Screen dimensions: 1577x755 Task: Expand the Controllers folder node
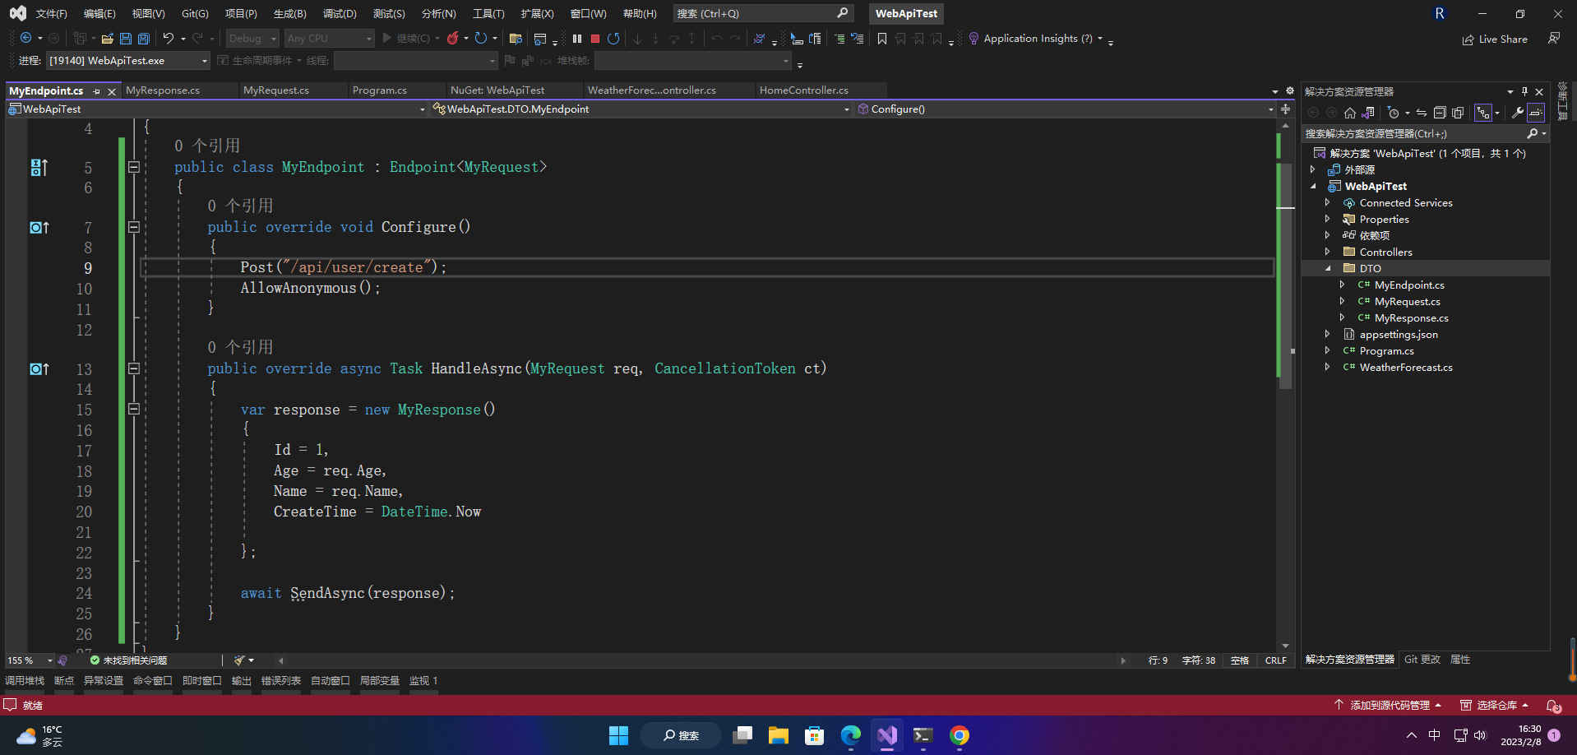tap(1327, 252)
